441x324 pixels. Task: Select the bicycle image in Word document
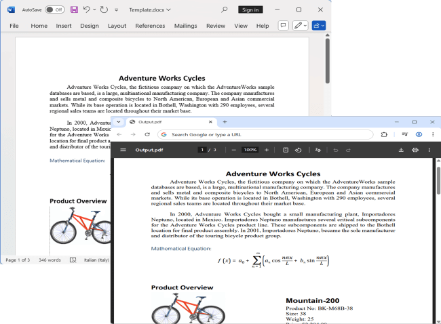coord(80,226)
